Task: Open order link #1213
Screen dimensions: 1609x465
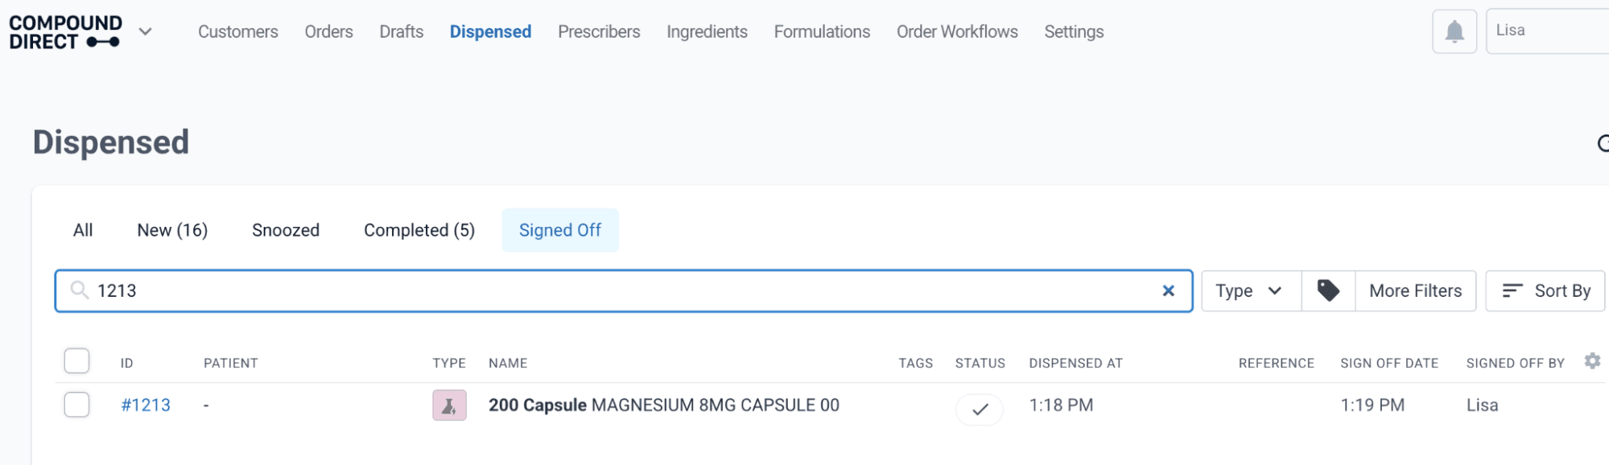Action: 146,405
